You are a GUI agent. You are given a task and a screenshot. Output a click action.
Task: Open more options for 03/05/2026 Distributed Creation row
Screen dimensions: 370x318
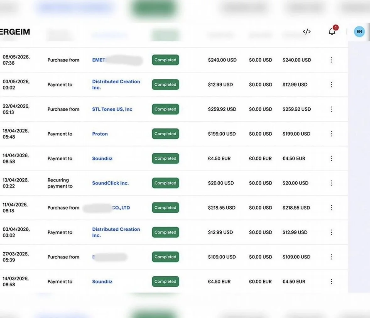[x=331, y=84]
